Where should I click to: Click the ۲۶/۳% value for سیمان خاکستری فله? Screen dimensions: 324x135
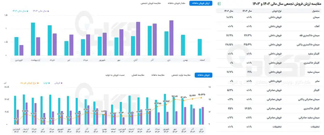point(248,35)
